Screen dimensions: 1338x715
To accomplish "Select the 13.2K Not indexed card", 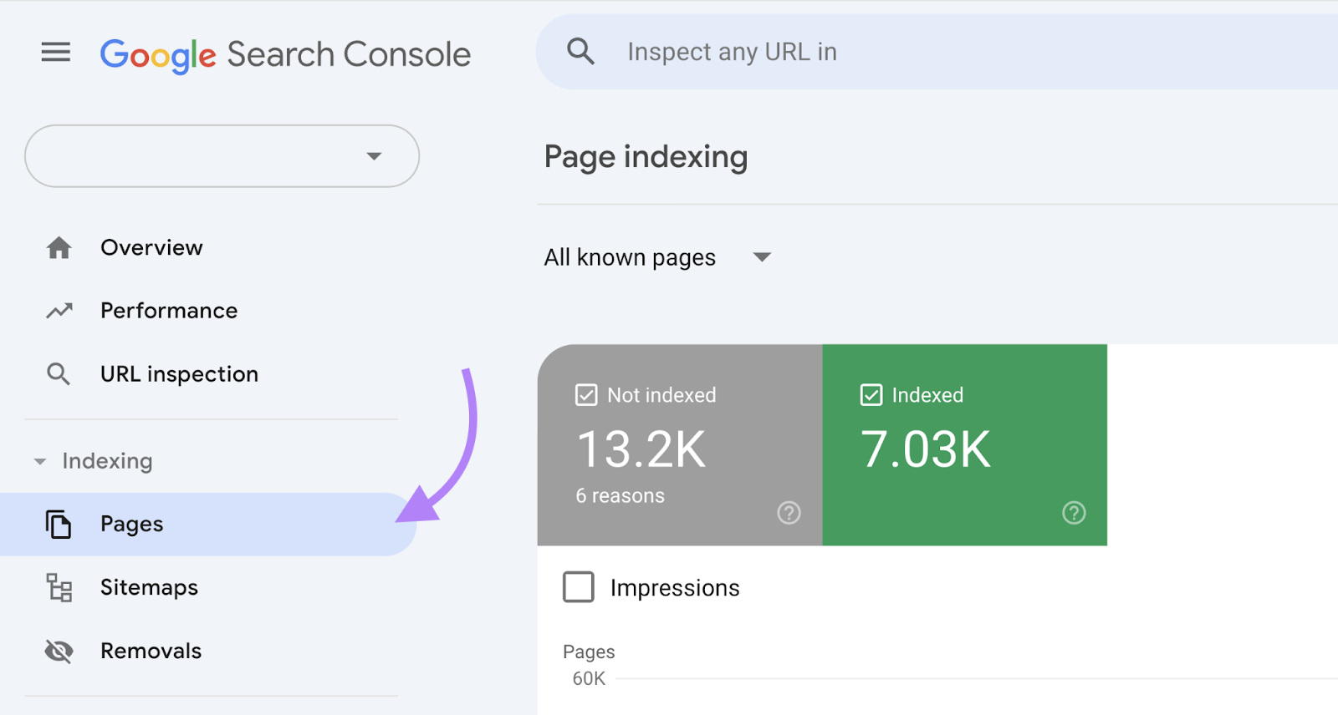I will [x=679, y=451].
